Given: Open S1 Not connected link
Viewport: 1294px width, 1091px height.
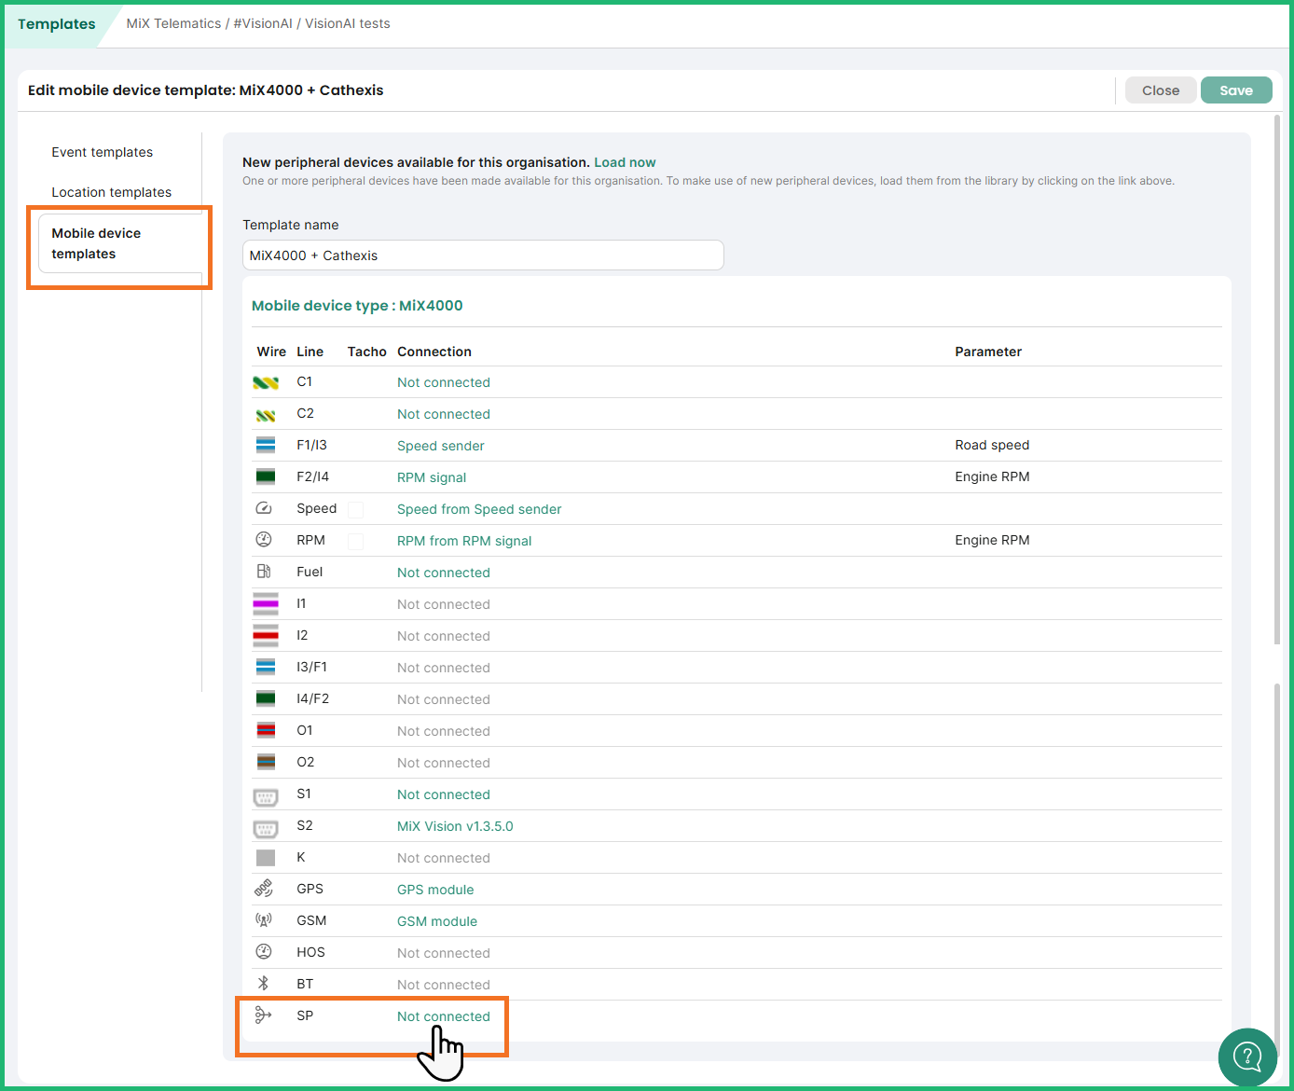Looking at the screenshot, I should click(444, 794).
